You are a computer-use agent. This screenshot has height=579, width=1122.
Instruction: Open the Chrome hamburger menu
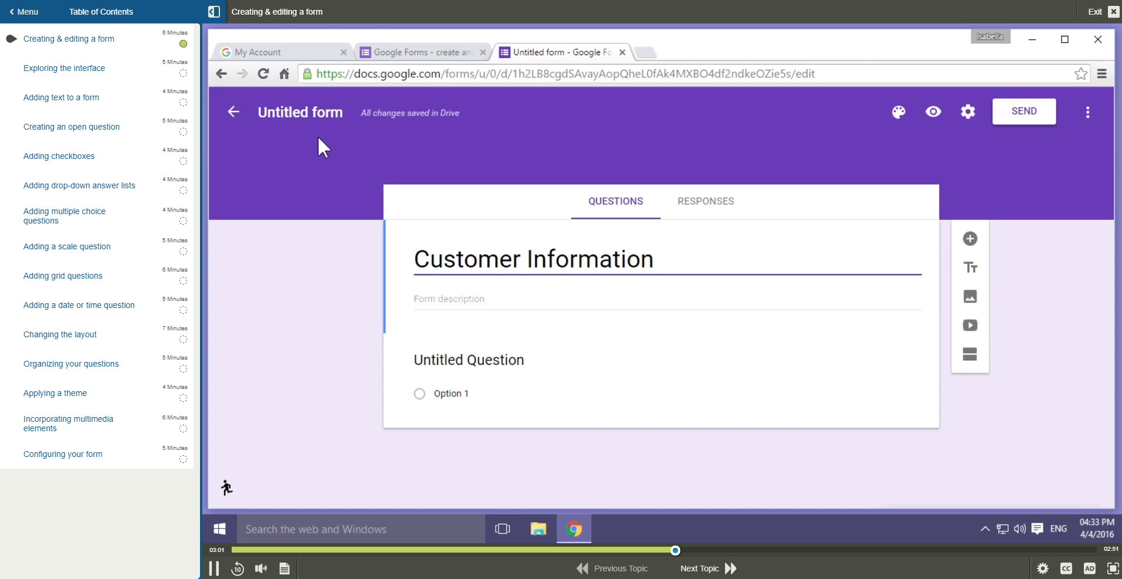click(x=1102, y=73)
